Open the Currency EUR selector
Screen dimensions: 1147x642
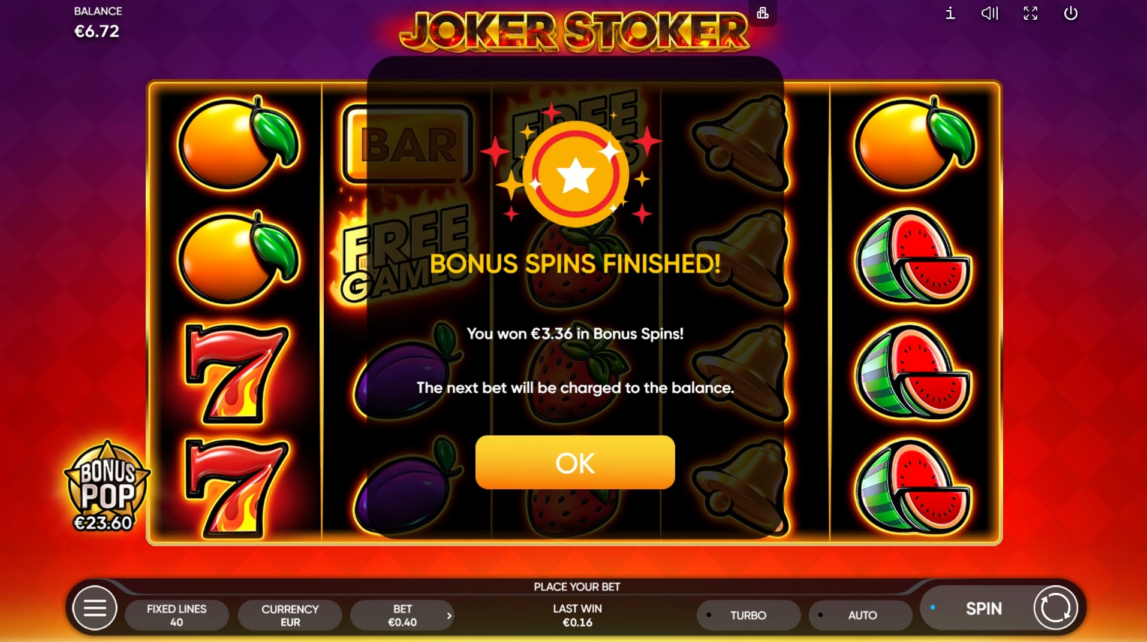pyautogui.click(x=290, y=615)
